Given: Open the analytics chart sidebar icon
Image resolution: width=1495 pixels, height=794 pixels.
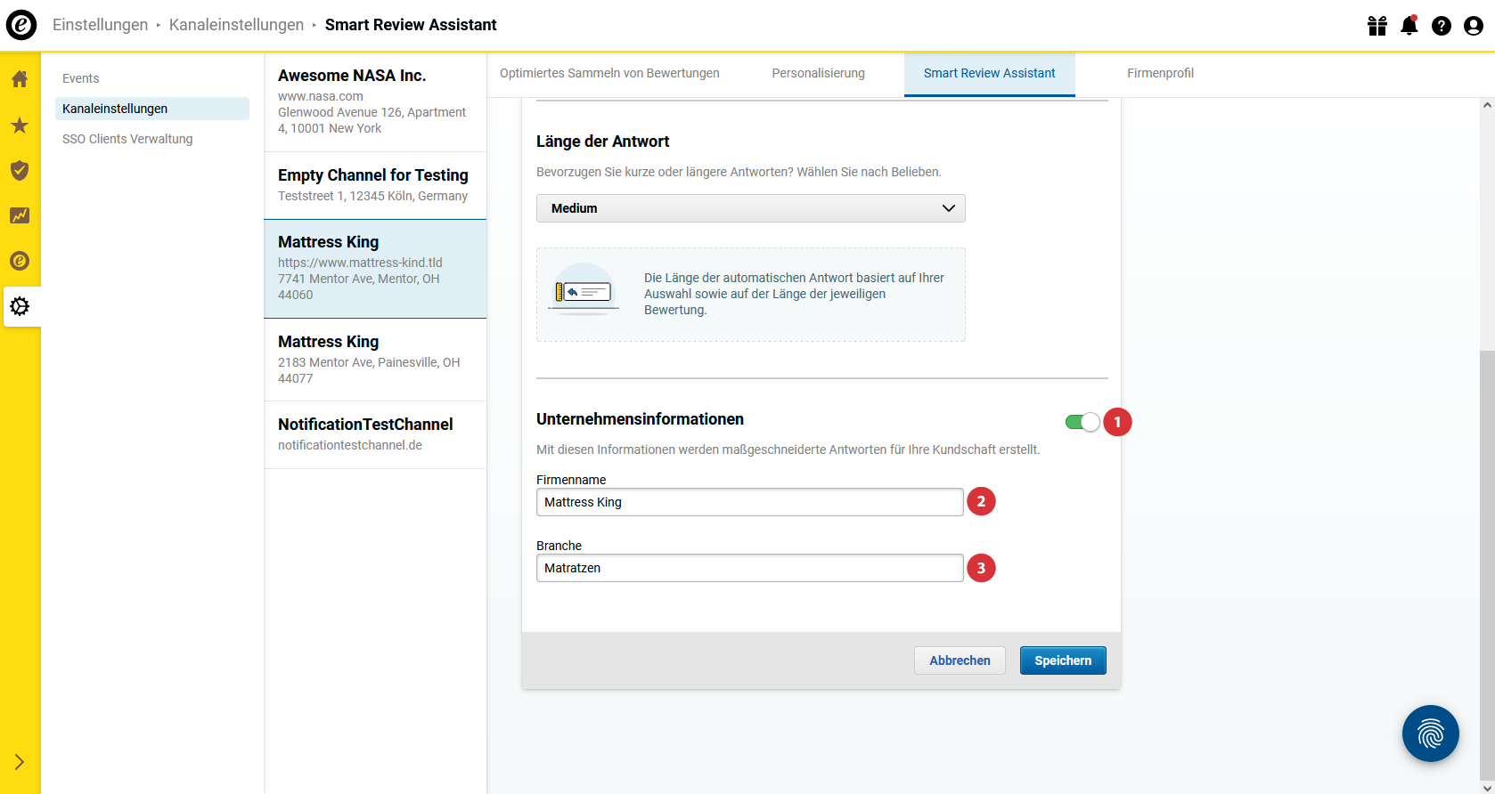Looking at the screenshot, I should (x=20, y=215).
